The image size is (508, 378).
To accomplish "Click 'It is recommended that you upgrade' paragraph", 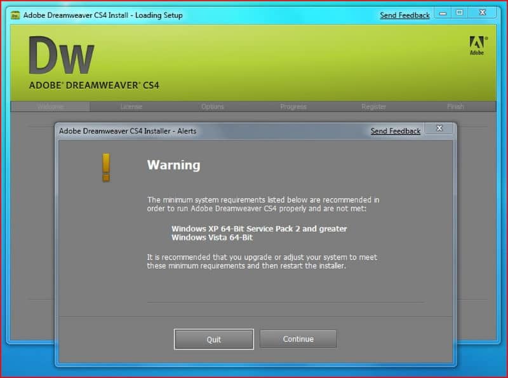I will [262, 261].
